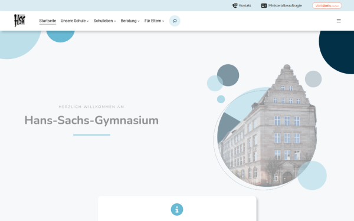Click 'Herzlich Willkommen am' text
Image resolution: width=354 pixels, height=221 pixels.
tap(91, 107)
